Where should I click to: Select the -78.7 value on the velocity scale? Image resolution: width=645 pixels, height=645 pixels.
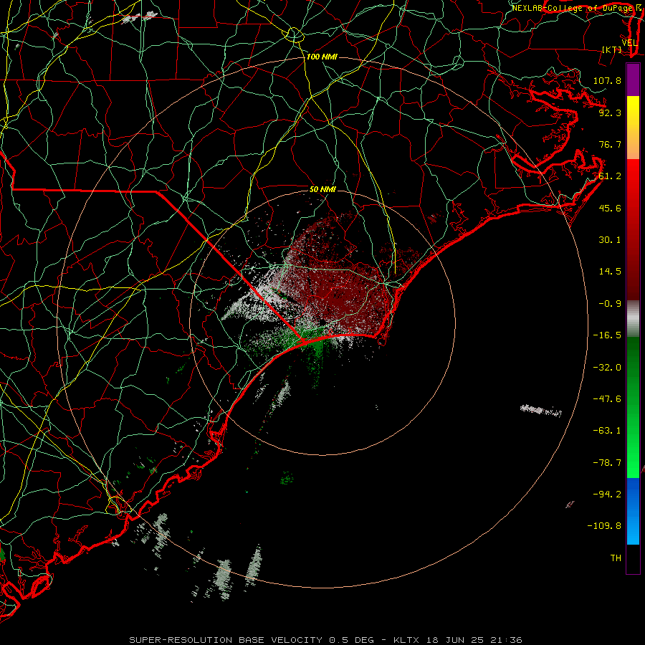pos(607,463)
